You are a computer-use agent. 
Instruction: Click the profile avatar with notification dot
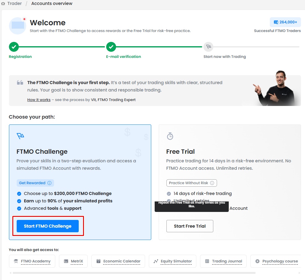[x=18, y=26]
